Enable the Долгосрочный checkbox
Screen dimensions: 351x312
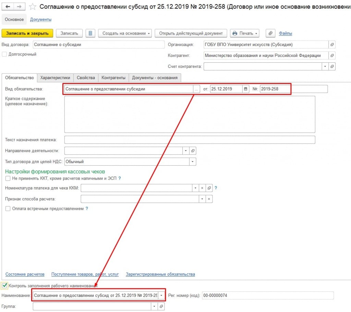coord(4,54)
